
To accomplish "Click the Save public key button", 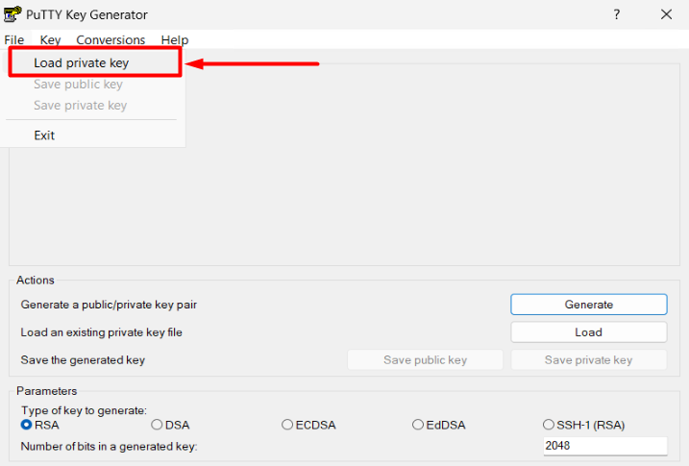I will pyautogui.click(x=425, y=360).
